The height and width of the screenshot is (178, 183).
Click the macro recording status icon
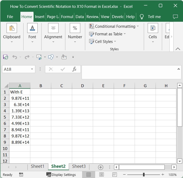(x=21, y=175)
